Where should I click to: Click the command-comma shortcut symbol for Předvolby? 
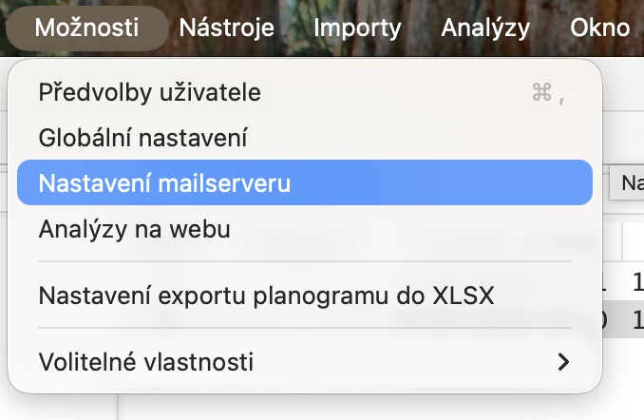tap(548, 92)
